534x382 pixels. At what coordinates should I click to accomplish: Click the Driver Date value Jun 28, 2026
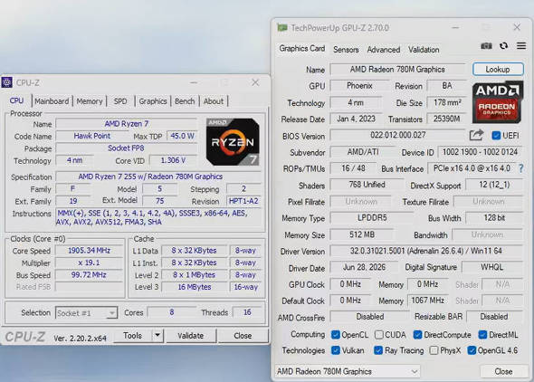(x=364, y=267)
